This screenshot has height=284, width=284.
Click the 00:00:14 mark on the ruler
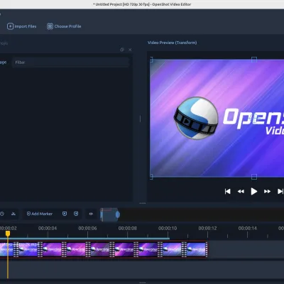click(248, 229)
